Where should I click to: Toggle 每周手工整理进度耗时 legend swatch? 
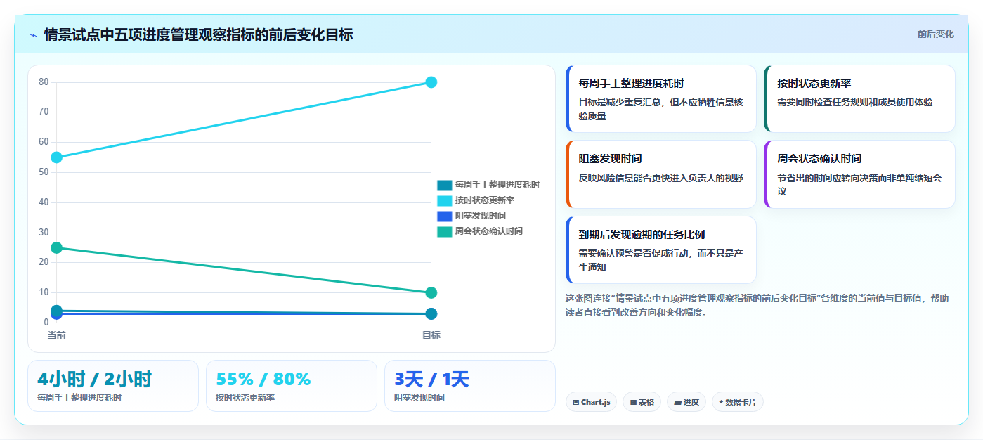tap(444, 185)
